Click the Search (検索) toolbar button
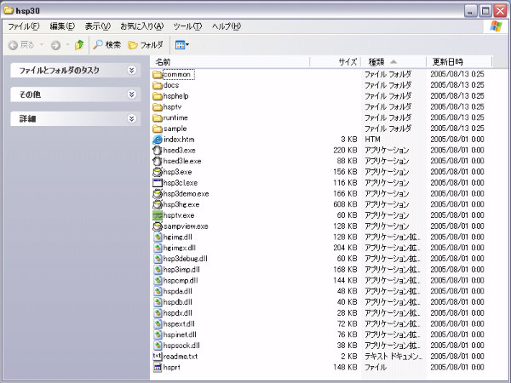Screen dimensions: 511x383 point(107,44)
